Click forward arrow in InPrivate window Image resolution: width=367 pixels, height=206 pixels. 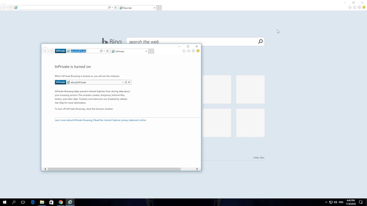tap(52, 51)
